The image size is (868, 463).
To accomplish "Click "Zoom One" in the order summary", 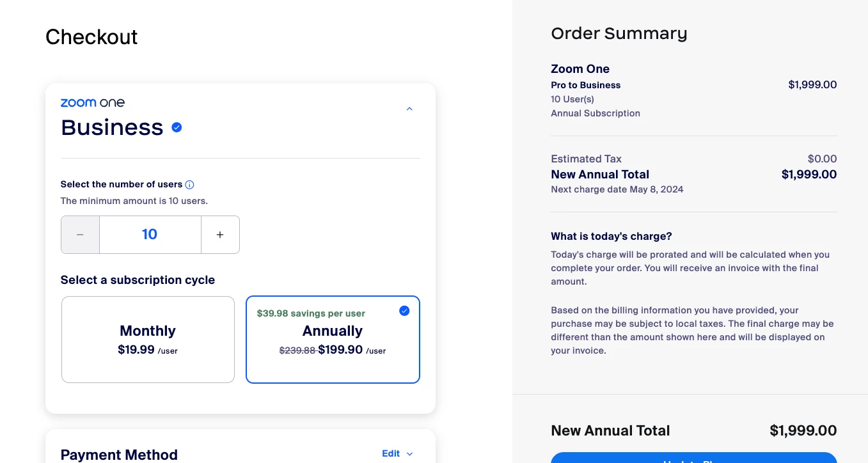I will point(580,69).
